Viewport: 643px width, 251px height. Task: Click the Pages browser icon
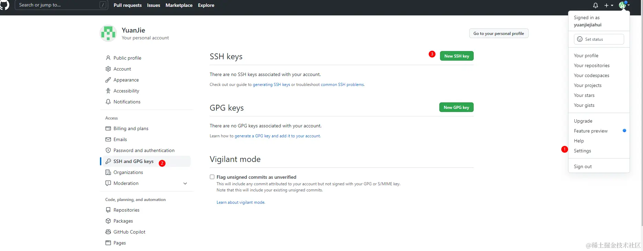(x=108, y=243)
